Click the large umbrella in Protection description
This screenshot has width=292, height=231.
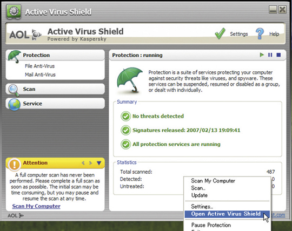pos(130,80)
